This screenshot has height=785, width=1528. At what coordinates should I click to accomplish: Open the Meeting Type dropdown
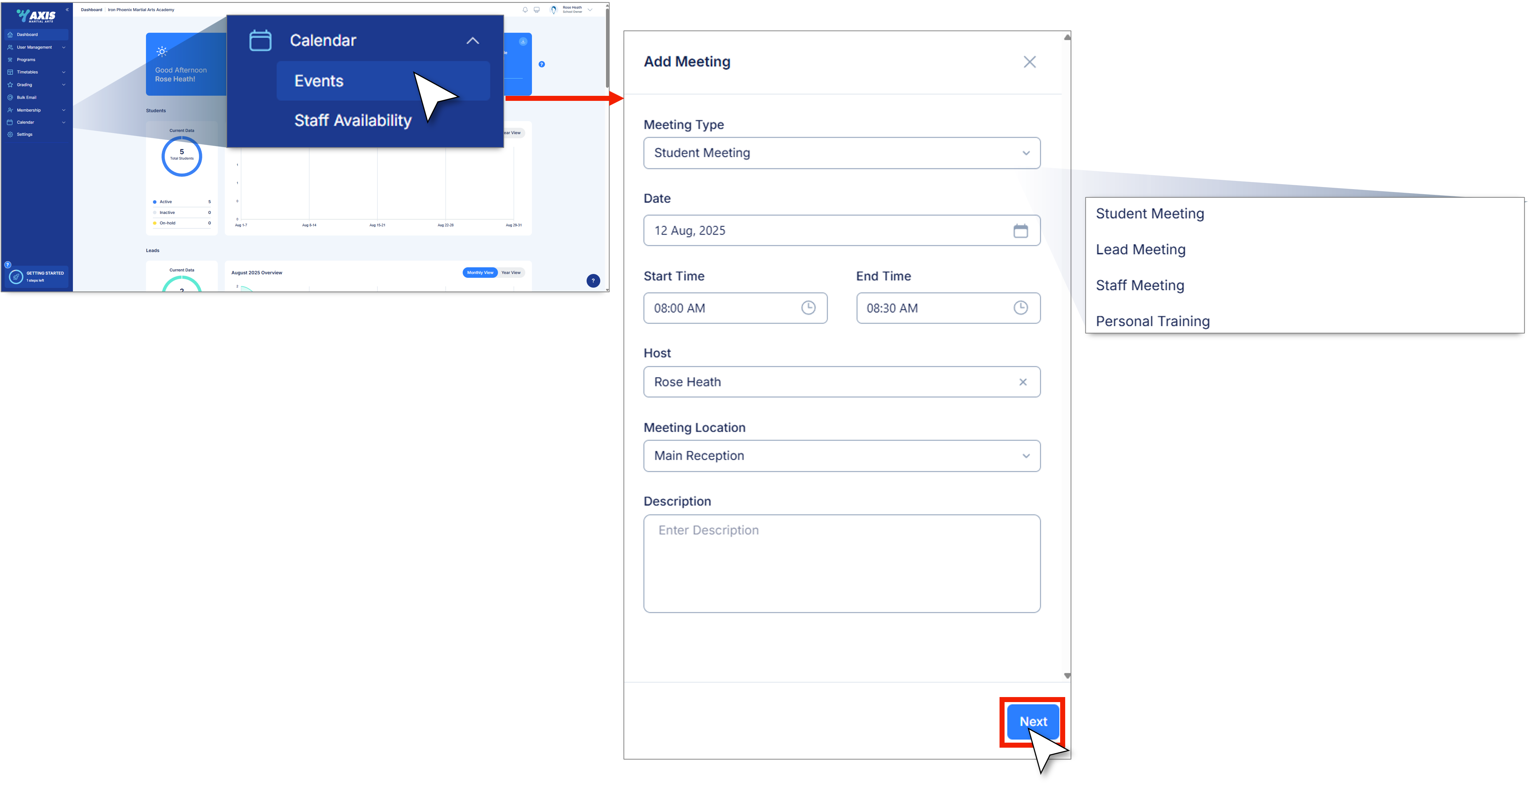[841, 153]
